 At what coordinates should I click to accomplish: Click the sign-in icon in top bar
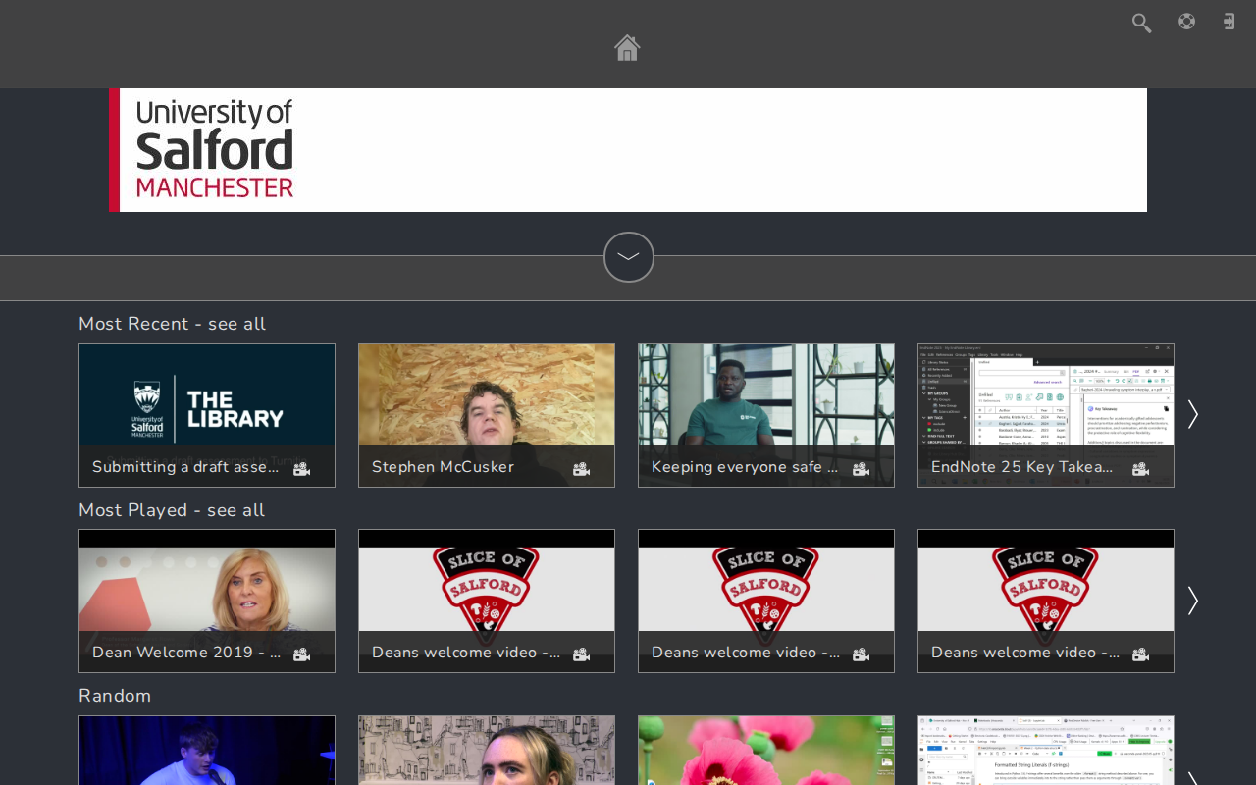point(1229,22)
